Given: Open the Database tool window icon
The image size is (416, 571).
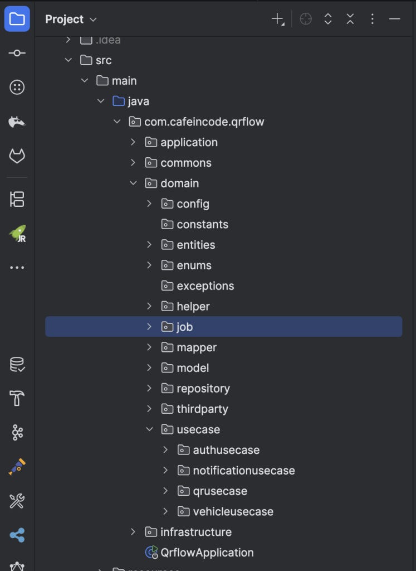Looking at the screenshot, I should pos(17,364).
